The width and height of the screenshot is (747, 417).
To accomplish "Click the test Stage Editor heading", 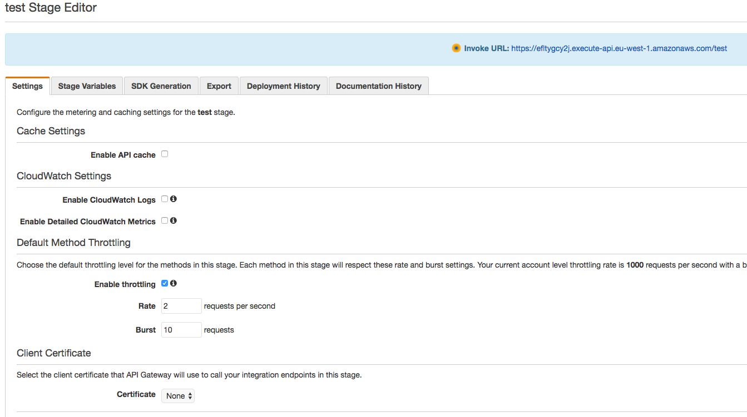I will tap(51, 8).
